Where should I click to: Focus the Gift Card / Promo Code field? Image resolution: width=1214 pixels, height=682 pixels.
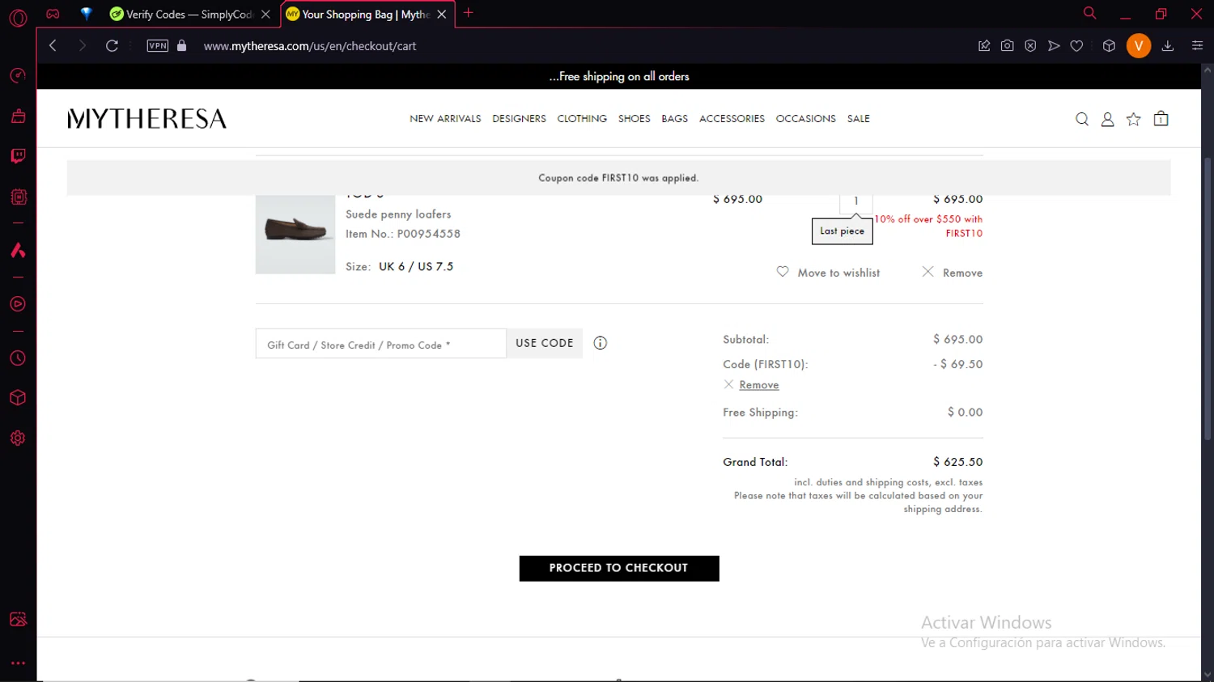coord(381,344)
